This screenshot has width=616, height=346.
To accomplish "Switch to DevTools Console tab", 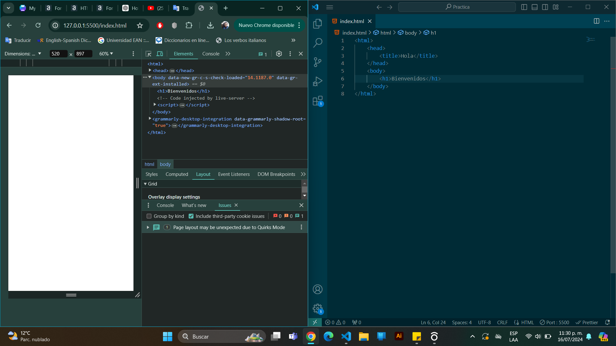I will (211, 54).
